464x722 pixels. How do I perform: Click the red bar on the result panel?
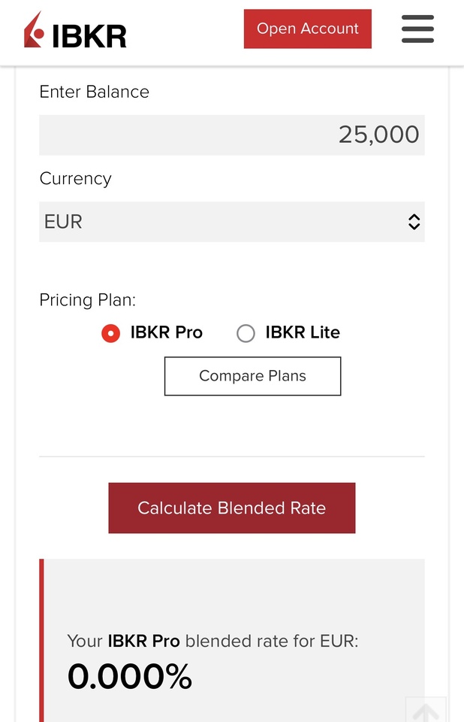[x=42, y=639]
